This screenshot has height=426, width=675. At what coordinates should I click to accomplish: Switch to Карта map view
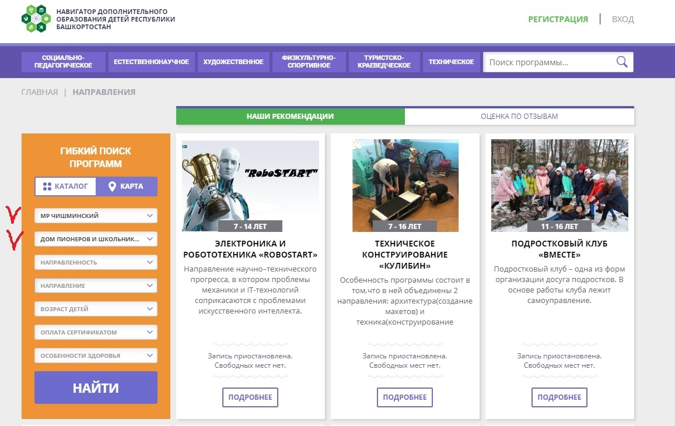[x=127, y=186]
